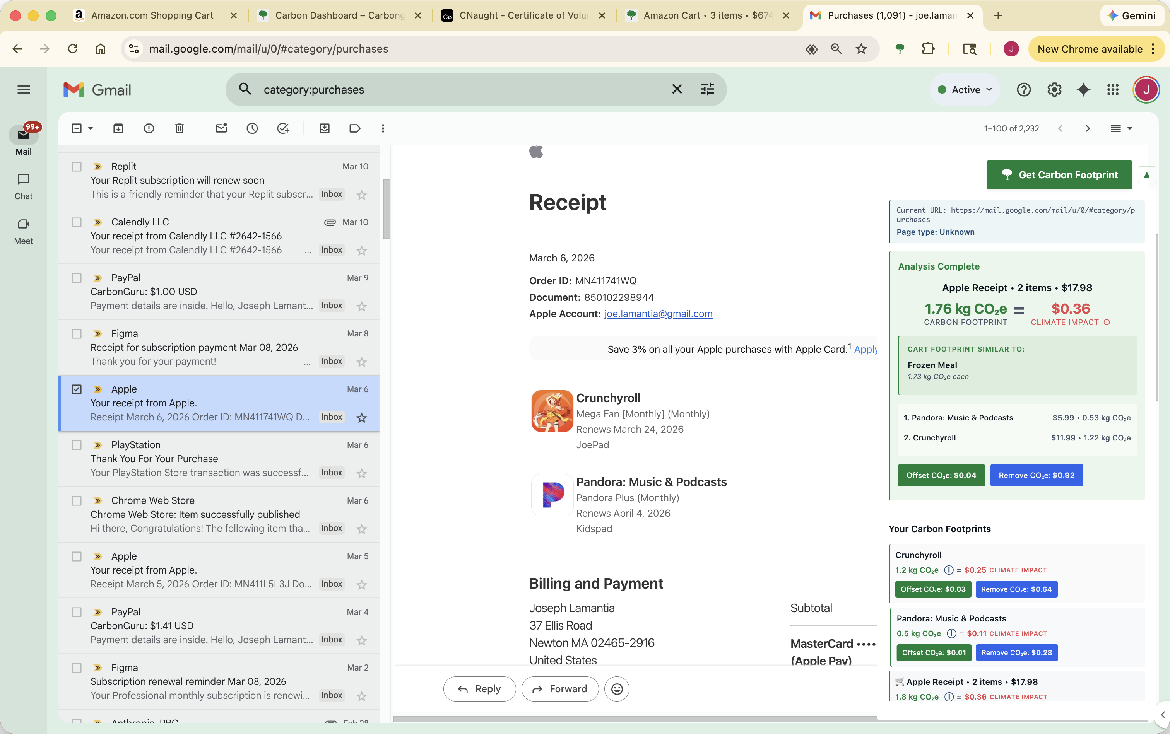The height and width of the screenshot is (734, 1170).
Task: Snooze the selected Apple receipt
Action: coord(251,128)
